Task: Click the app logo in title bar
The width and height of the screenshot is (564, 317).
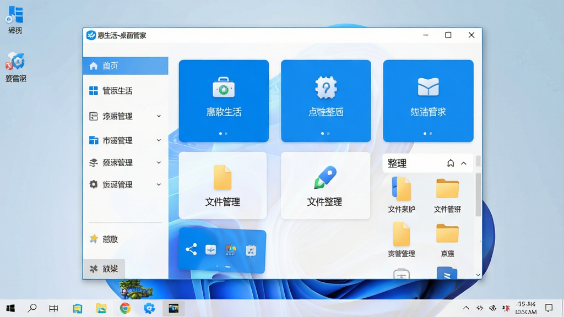Action: [91, 35]
